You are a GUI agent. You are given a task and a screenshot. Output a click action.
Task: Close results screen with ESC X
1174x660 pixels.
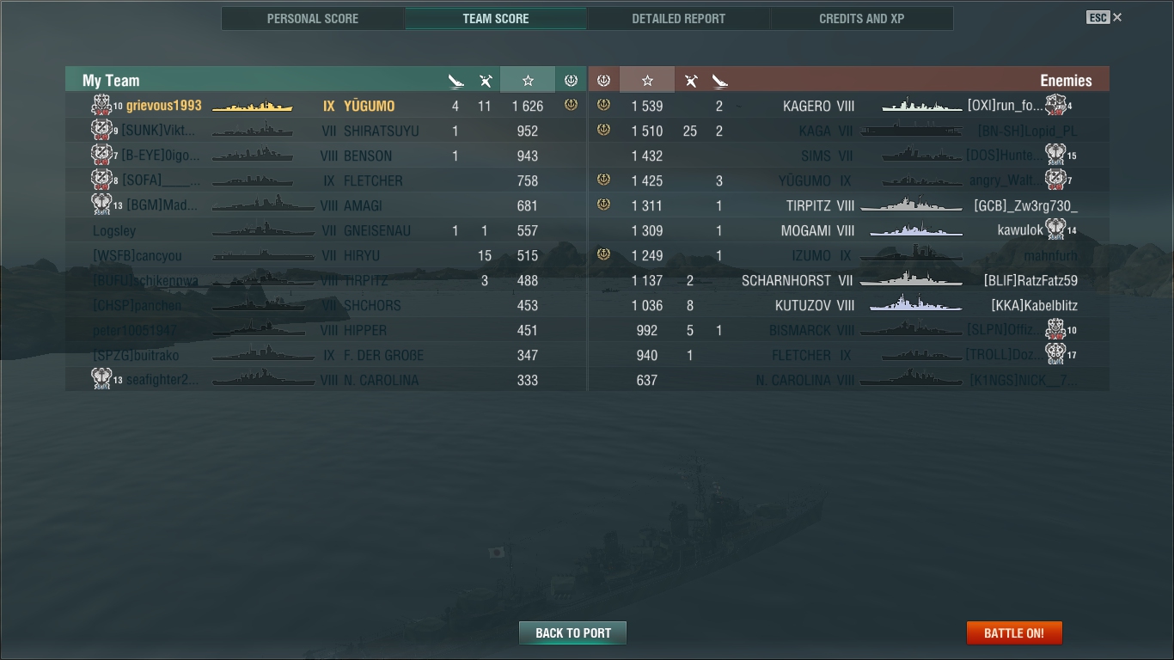tap(1104, 17)
